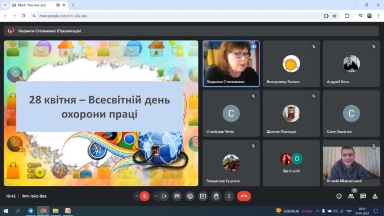Viewport: 384px width, 216px height.
Task: Open the volume control in system tray
Action: pos(336,211)
